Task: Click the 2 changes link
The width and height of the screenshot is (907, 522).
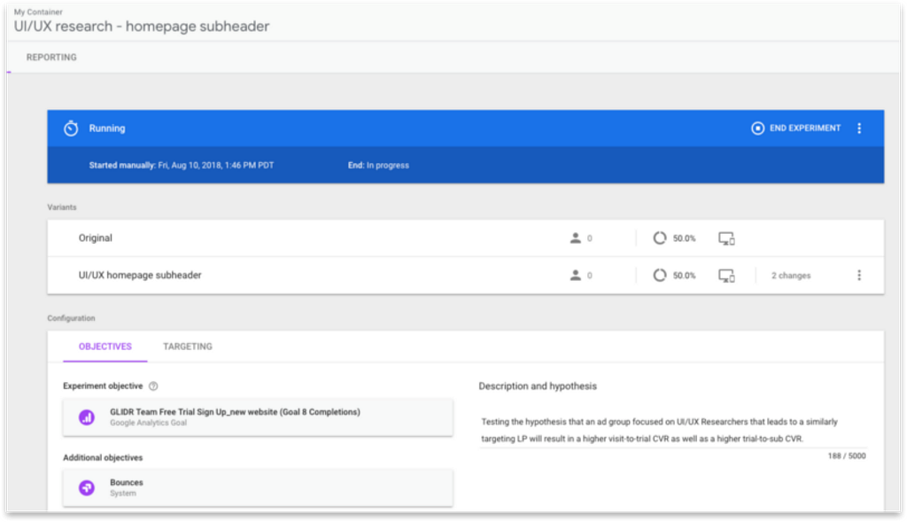Action: 791,276
